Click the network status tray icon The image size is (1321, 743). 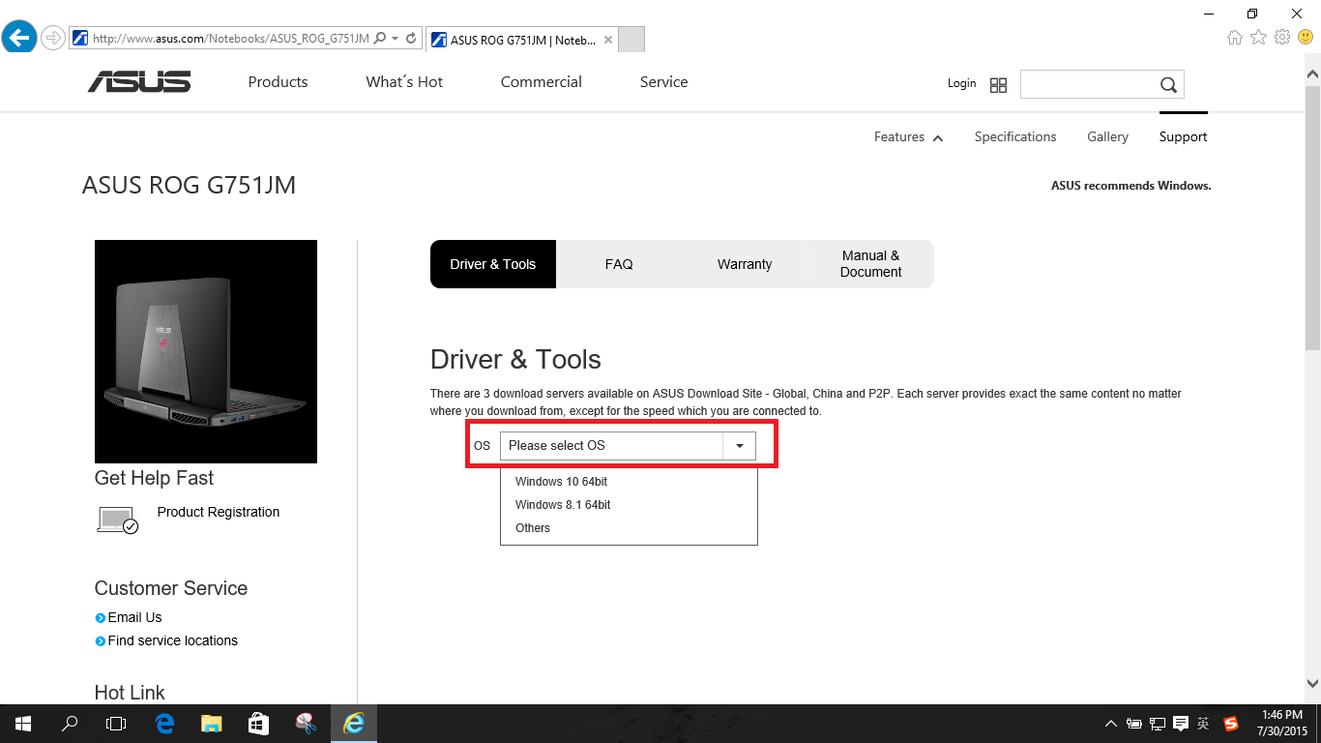click(1157, 724)
